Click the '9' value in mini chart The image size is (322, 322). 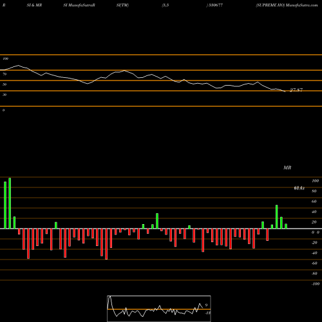(x=206, y=305)
